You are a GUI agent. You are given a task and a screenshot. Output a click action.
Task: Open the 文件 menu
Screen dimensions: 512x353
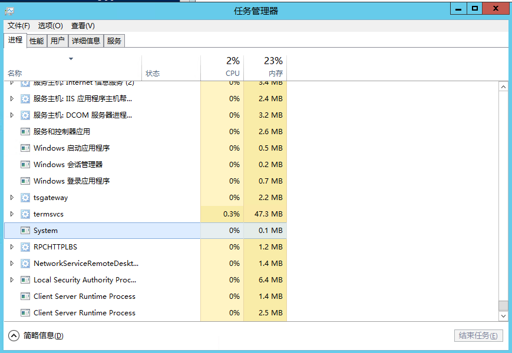pyautogui.click(x=18, y=26)
